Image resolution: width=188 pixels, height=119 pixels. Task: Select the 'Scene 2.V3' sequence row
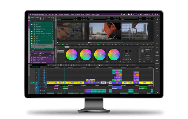pos(42,61)
